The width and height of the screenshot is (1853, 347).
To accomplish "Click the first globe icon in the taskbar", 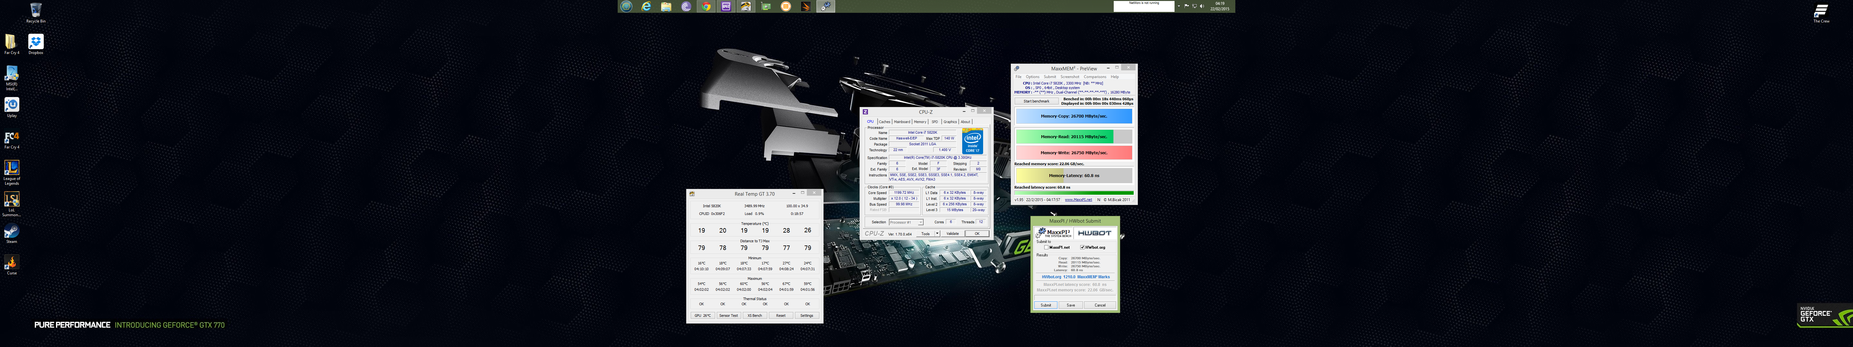I will [627, 6].
